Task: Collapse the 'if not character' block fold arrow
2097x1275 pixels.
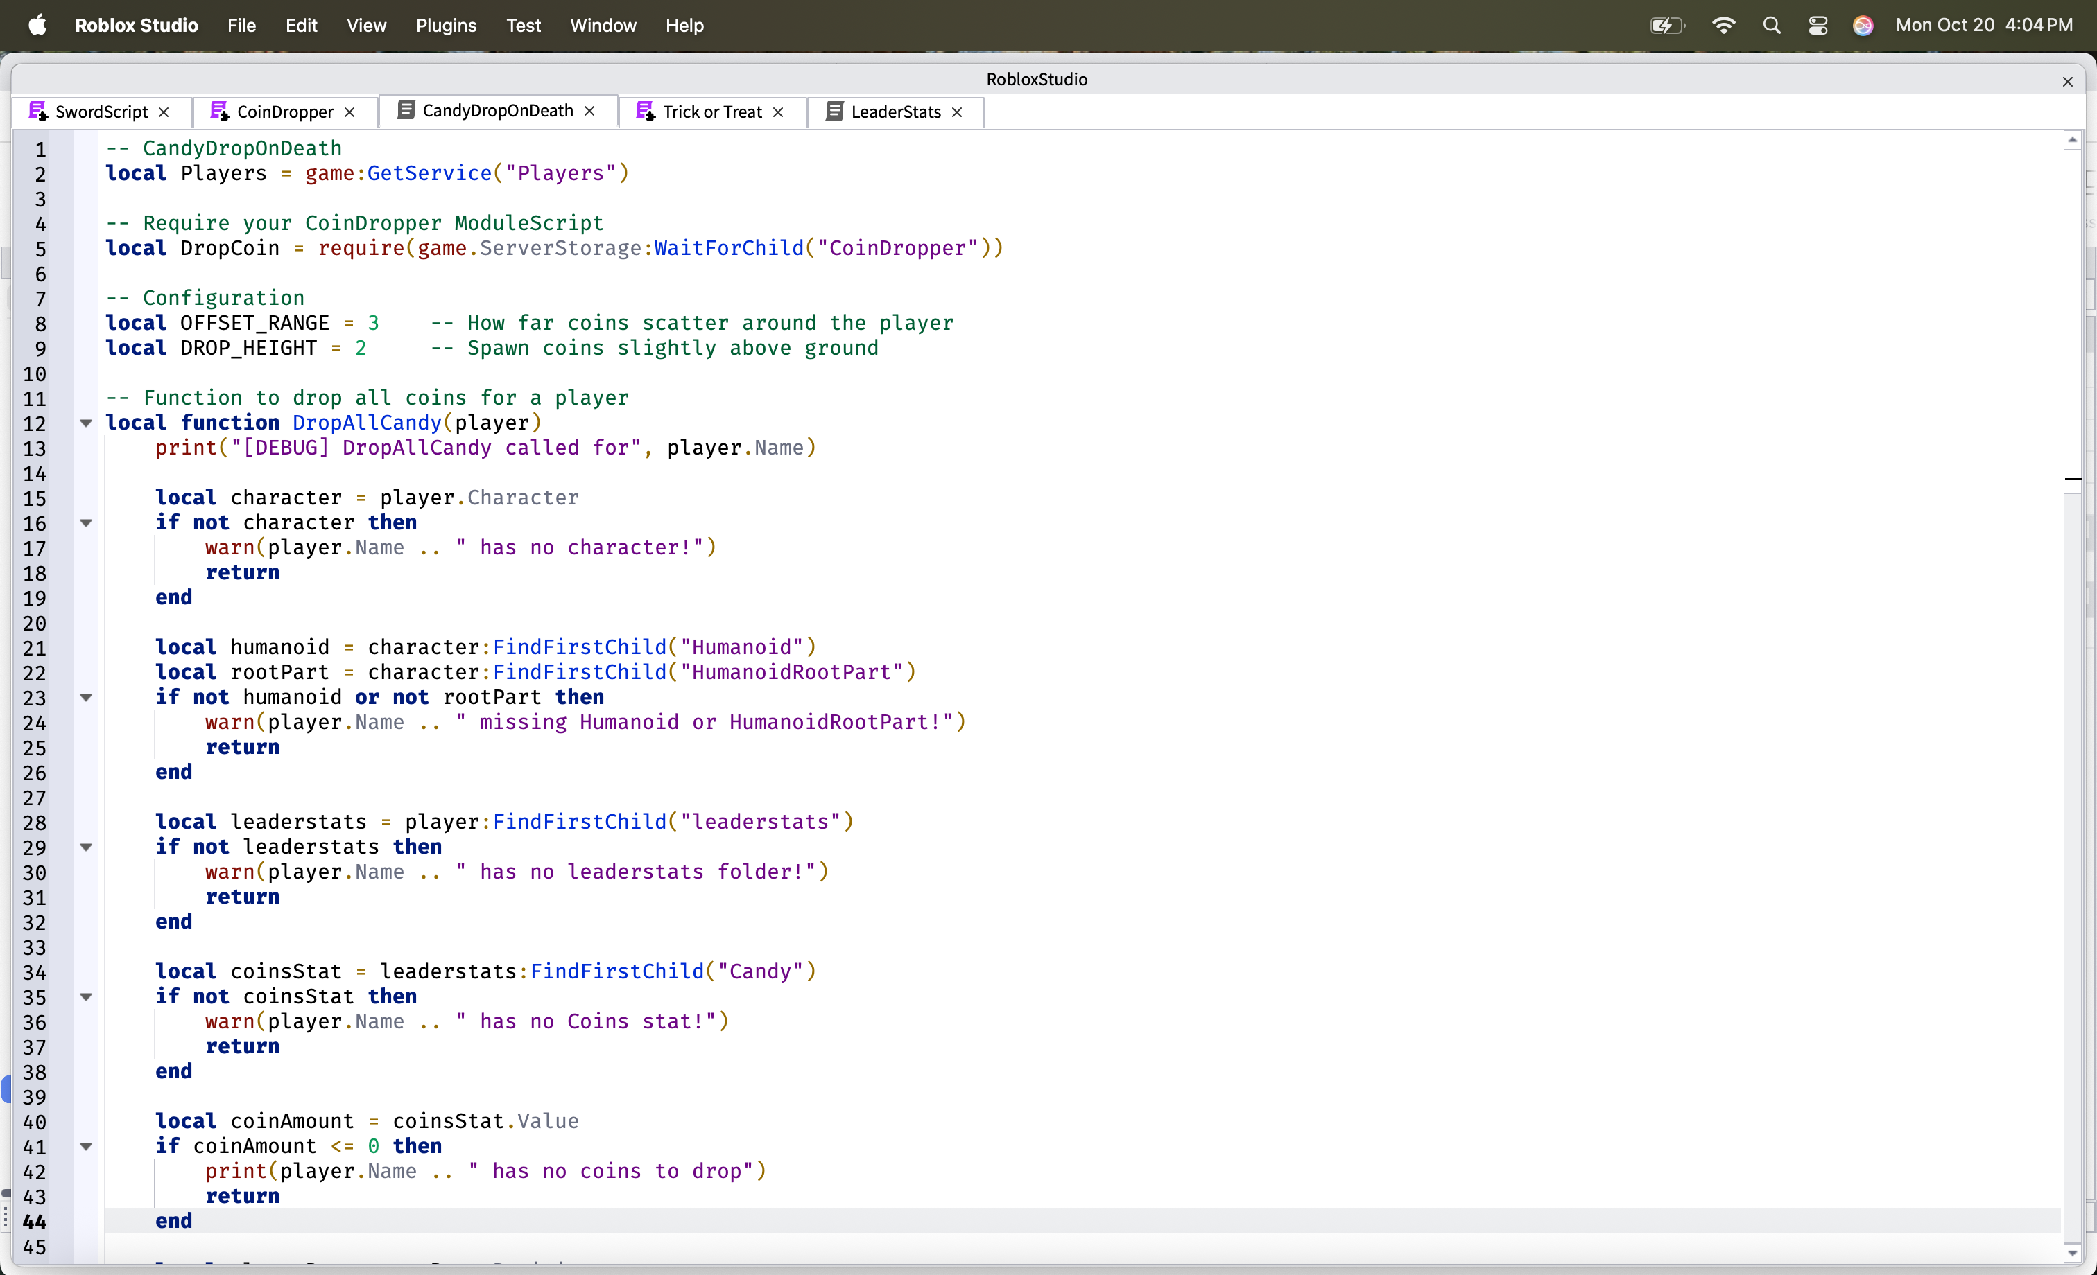Action: pos(86,523)
